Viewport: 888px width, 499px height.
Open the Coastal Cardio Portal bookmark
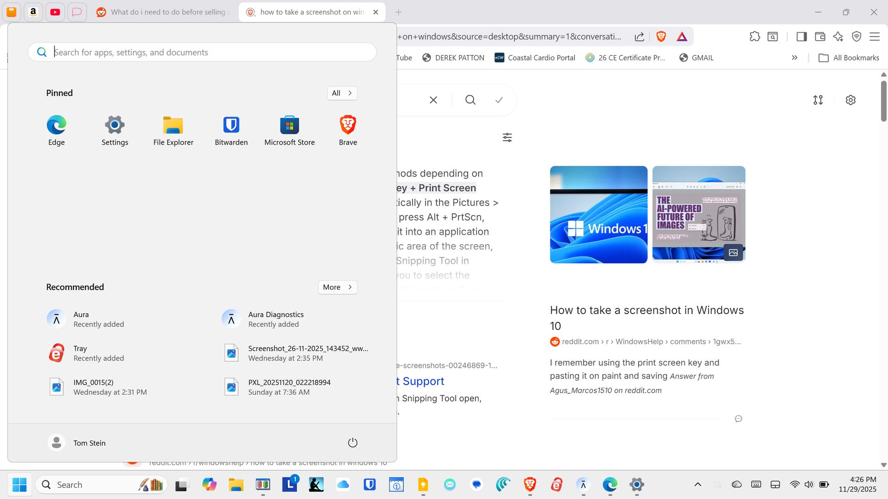click(535, 58)
